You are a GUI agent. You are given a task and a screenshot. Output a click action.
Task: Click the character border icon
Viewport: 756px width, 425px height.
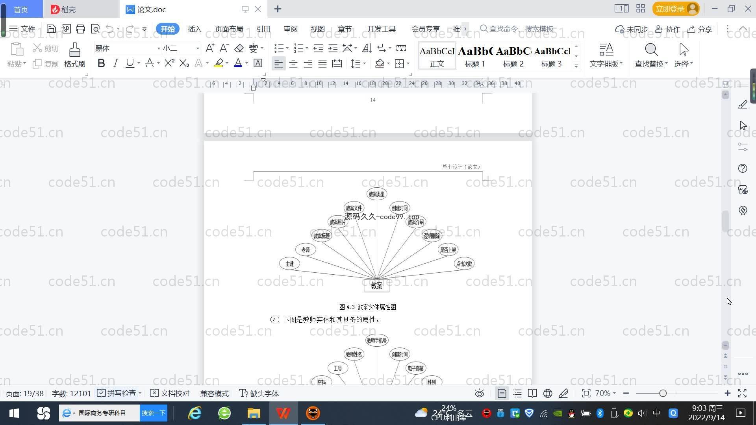click(258, 63)
